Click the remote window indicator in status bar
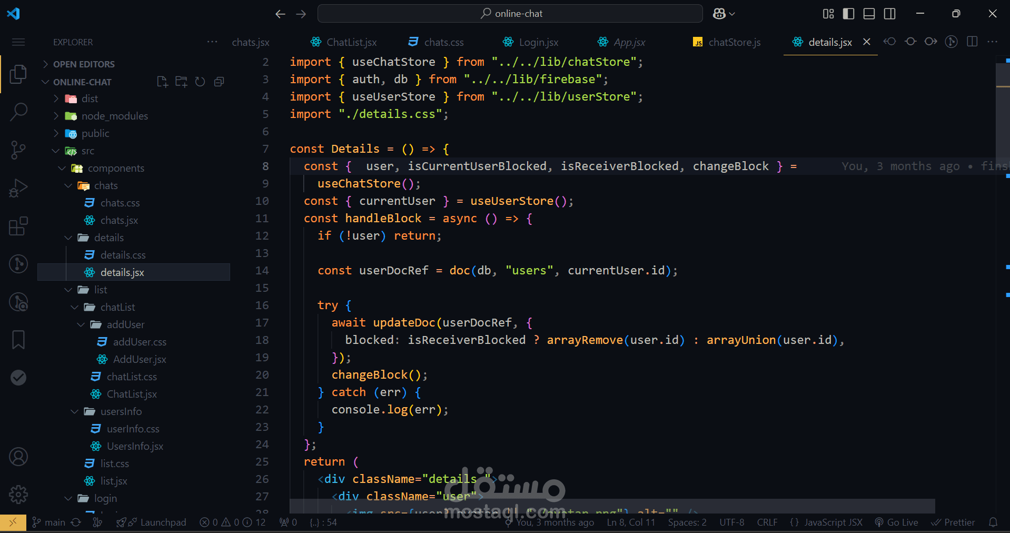Viewport: 1010px width, 533px height. point(13,522)
